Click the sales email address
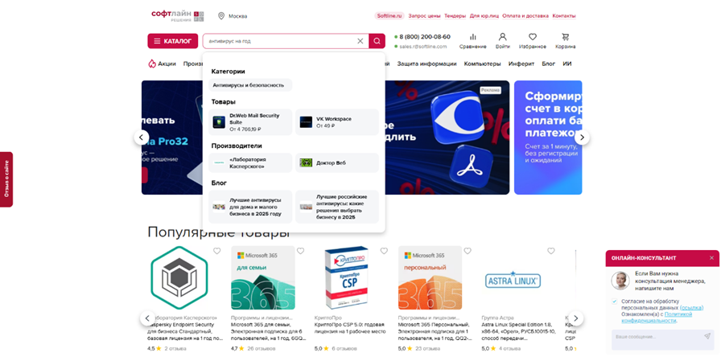This screenshot has height=357, width=721. coord(423,47)
